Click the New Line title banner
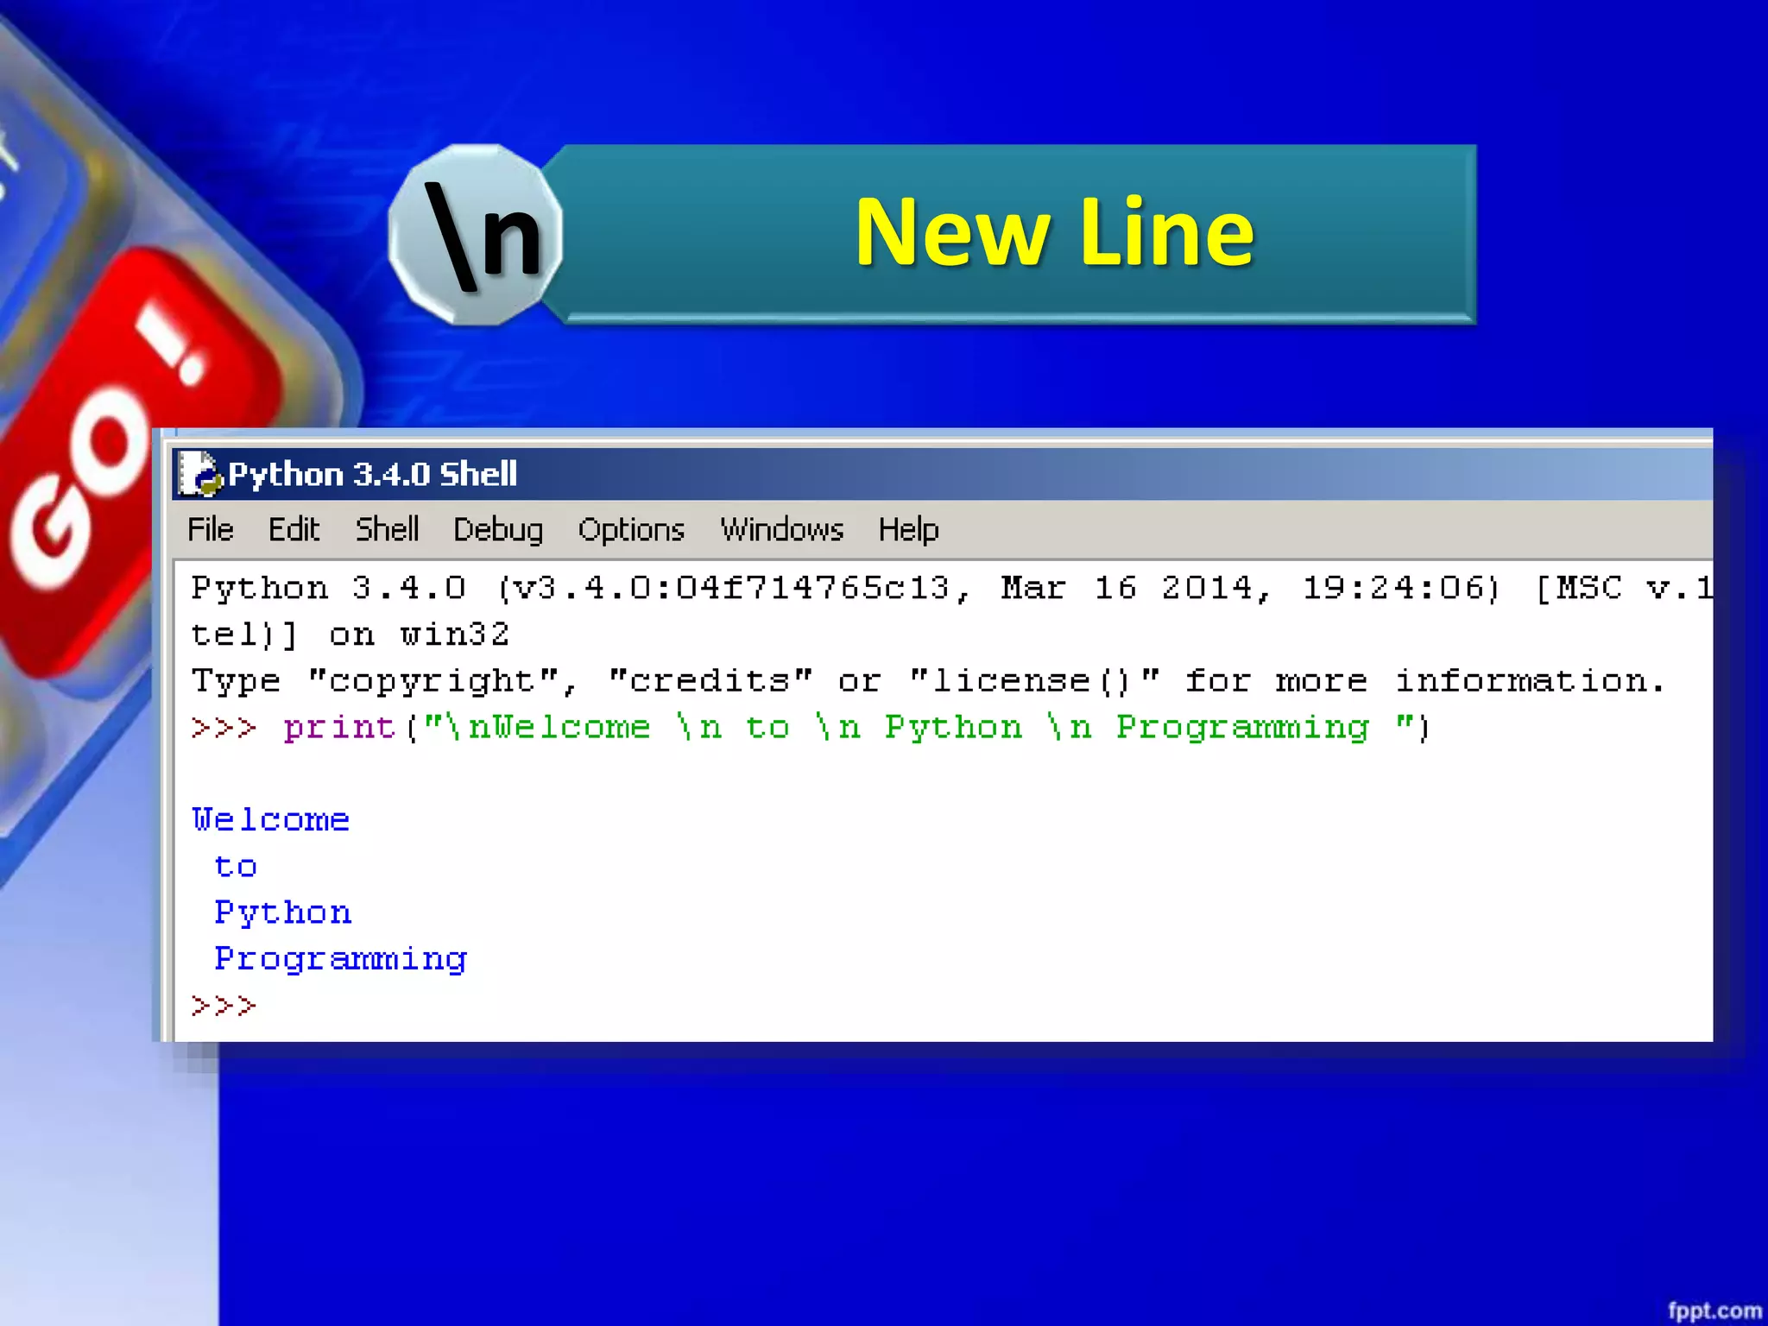Viewport: 1768px width, 1326px height. (x=1053, y=233)
